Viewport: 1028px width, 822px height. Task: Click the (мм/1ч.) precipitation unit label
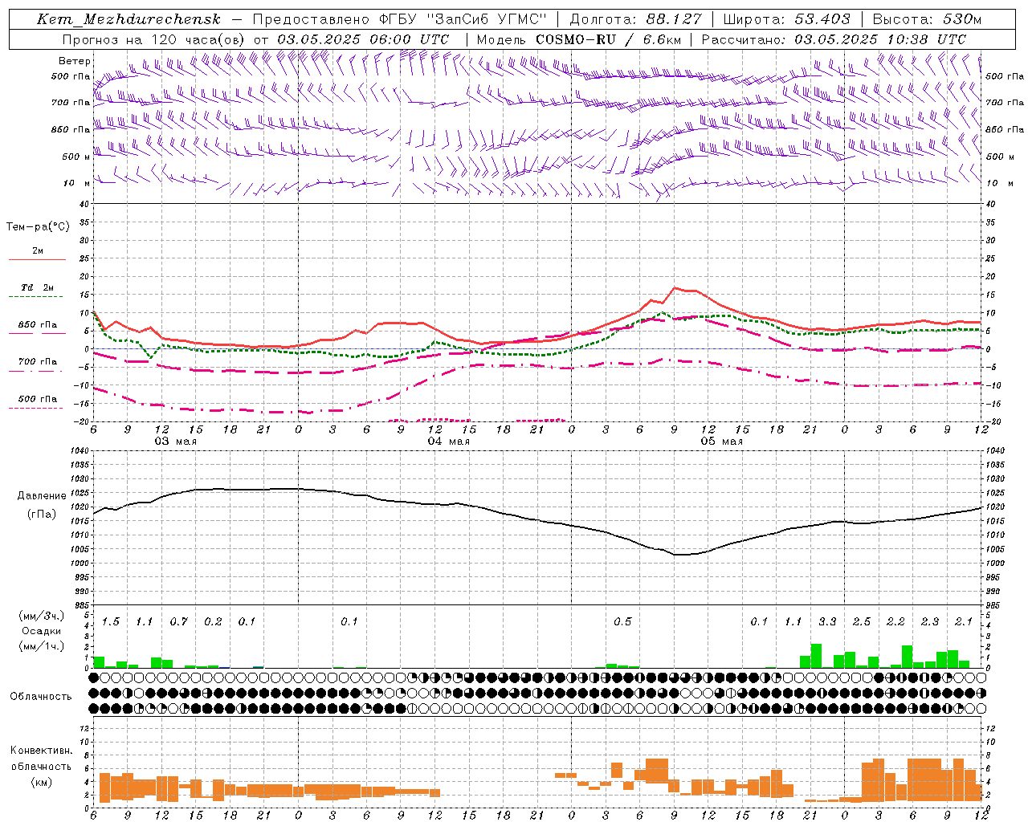point(41,646)
